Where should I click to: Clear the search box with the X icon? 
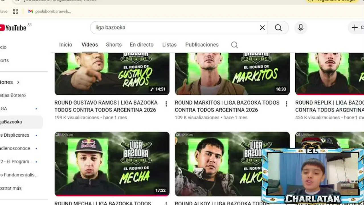coord(262,28)
